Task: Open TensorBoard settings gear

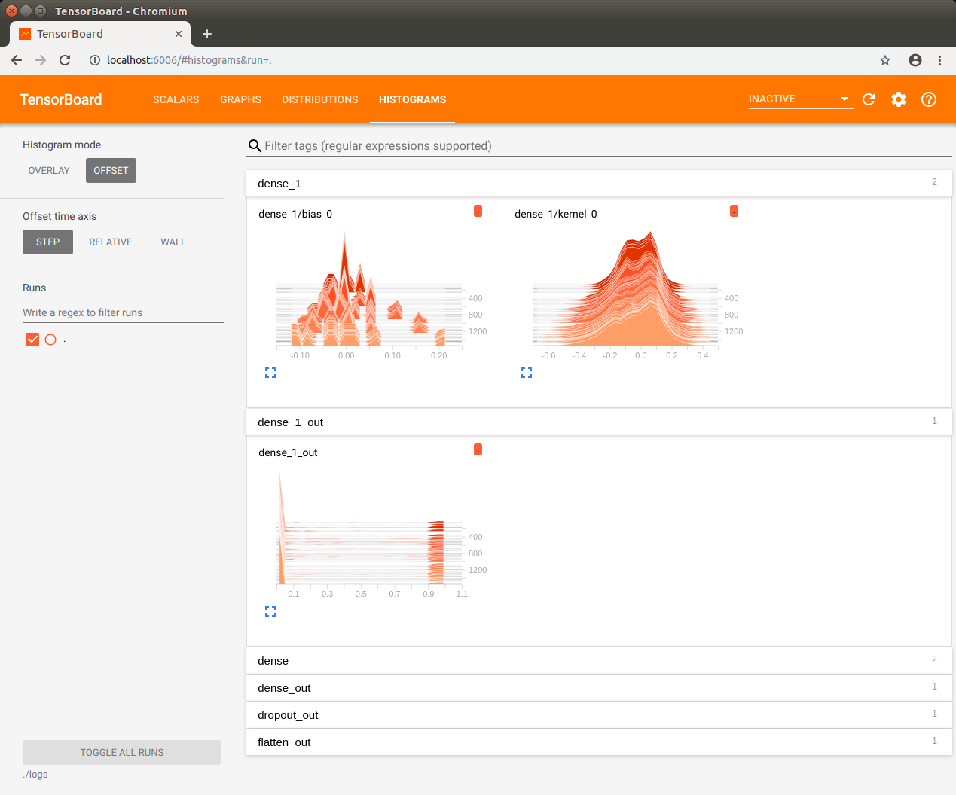Action: 899,99
